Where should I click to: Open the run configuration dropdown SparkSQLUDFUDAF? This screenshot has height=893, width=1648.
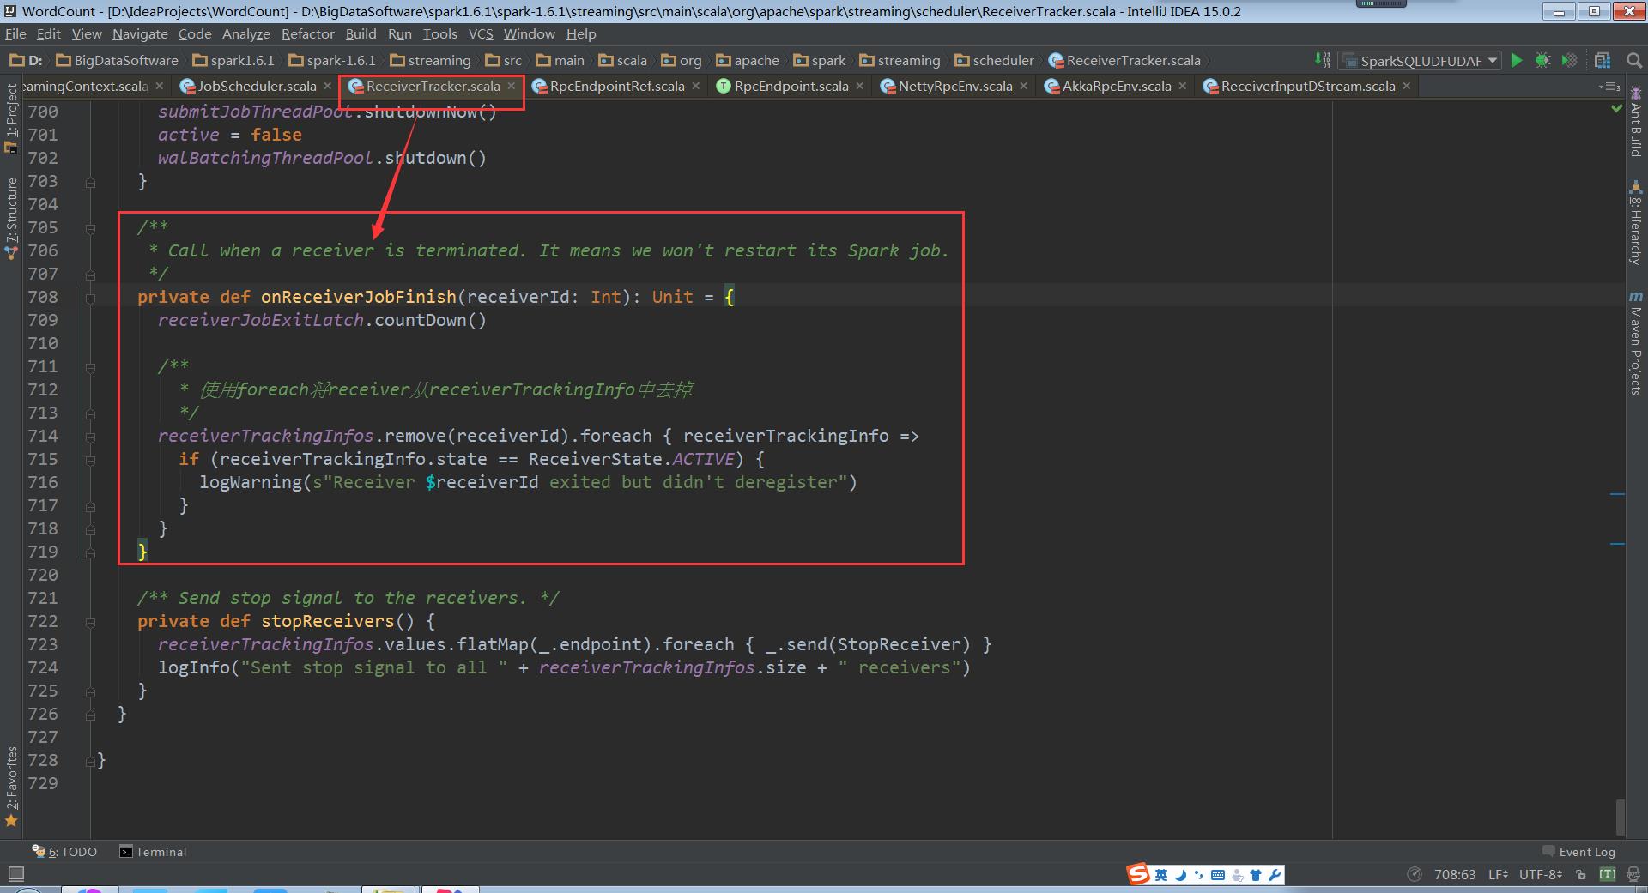pos(1421,61)
